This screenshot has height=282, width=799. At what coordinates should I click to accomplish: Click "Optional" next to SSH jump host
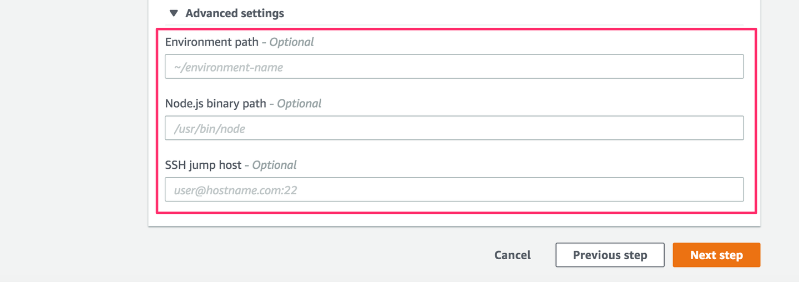[275, 165]
